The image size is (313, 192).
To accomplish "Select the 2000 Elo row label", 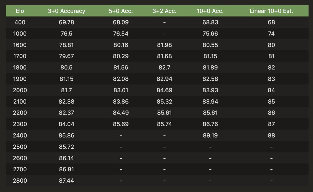I will point(20,90).
